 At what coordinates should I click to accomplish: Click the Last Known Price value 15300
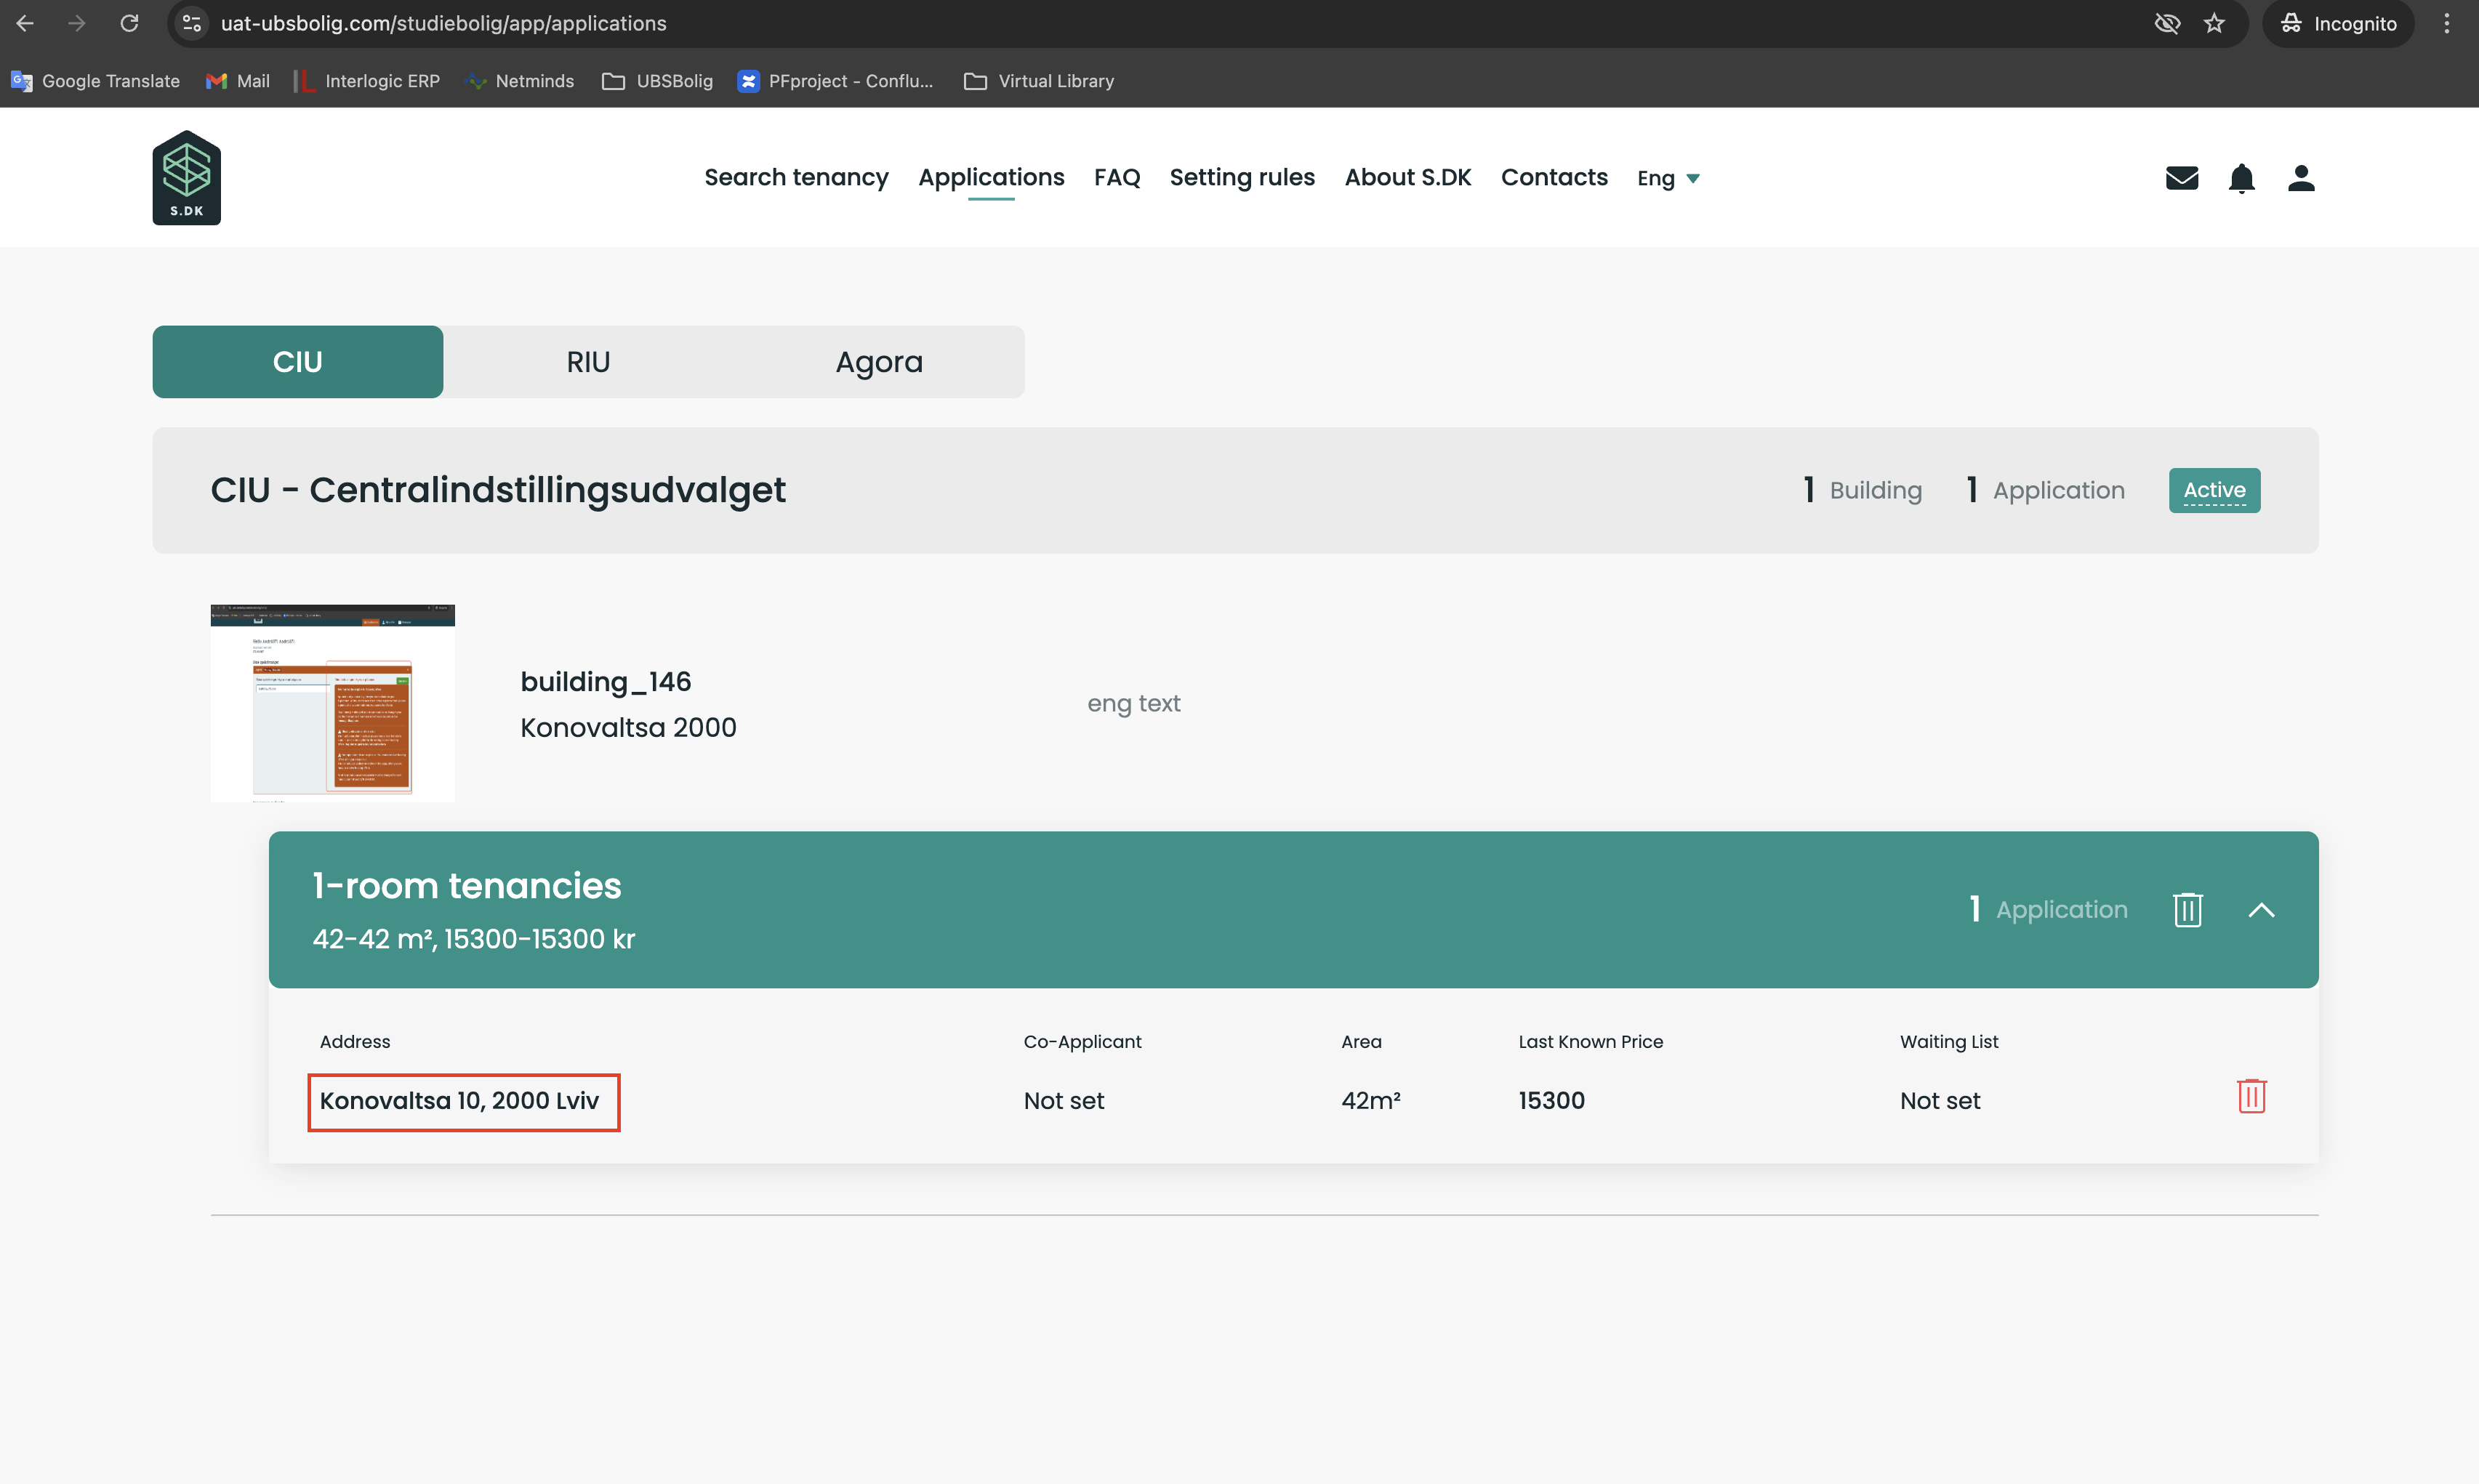pyautogui.click(x=1551, y=1101)
